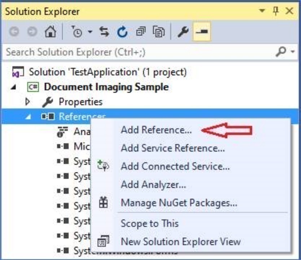Viewport: 301px width, 260px height.
Task: Toggle auto-hide pin for Solution Explorer
Action: coord(276,11)
